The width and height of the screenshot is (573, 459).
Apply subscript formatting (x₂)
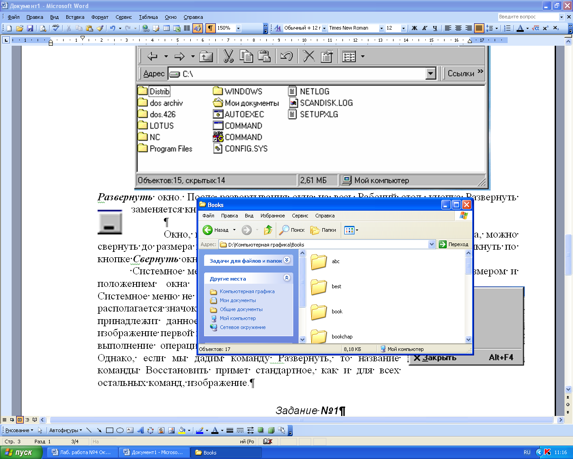pyautogui.click(x=556, y=28)
